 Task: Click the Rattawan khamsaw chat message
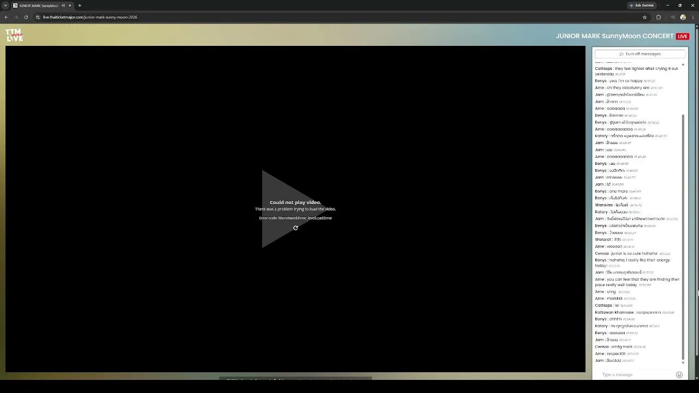pyautogui.click(x=635, y=312)
